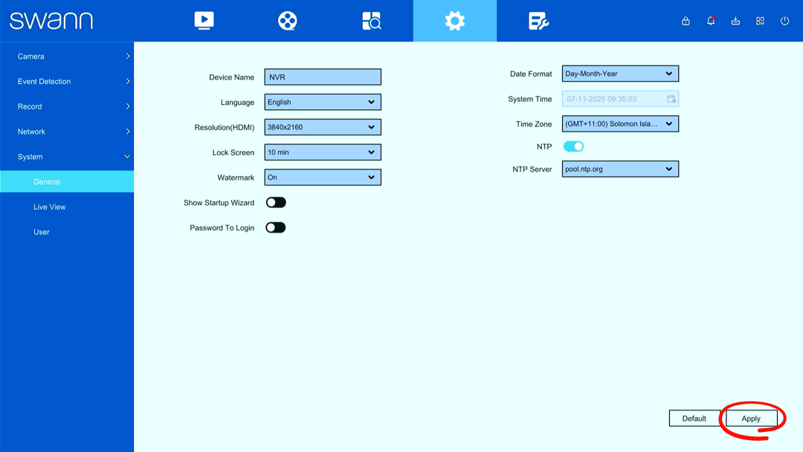Expand the Camera menu
This screenshot has height=452, width=803.
[x=67, y=56]
